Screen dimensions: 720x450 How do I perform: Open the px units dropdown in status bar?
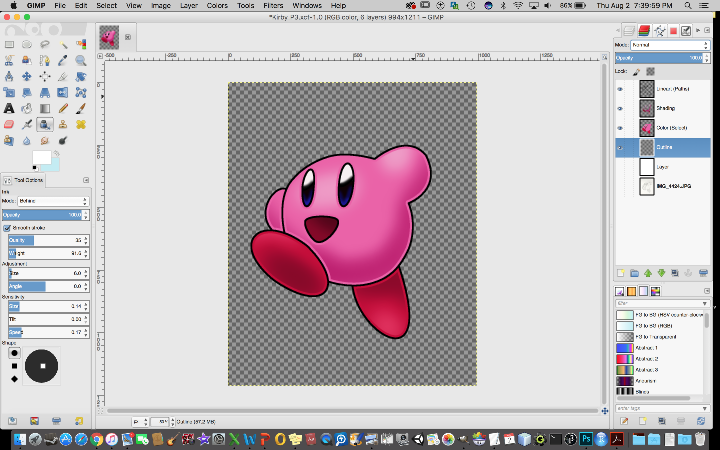[x=140, y=422]
